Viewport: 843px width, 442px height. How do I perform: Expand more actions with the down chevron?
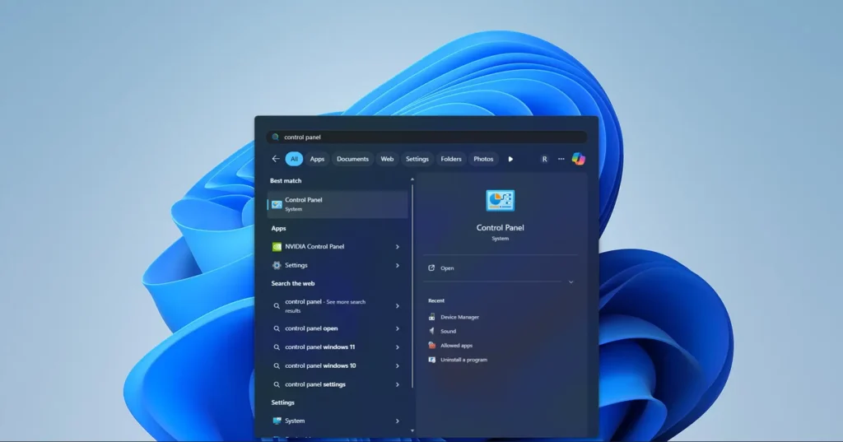571,282
